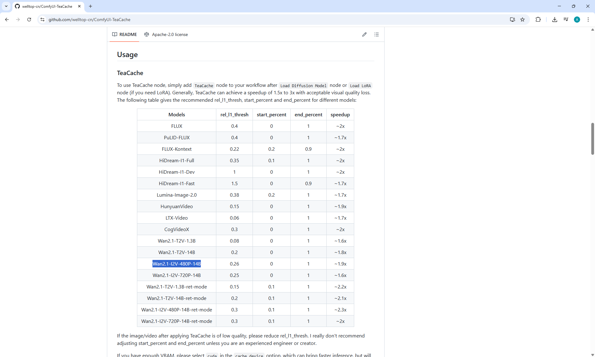Click the install app icon in address bar
595x357 pixels.
[512, 20]
